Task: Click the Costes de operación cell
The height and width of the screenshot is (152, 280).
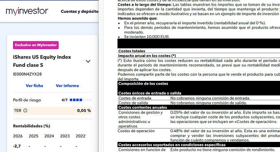Action: click(x=136, y=131)
